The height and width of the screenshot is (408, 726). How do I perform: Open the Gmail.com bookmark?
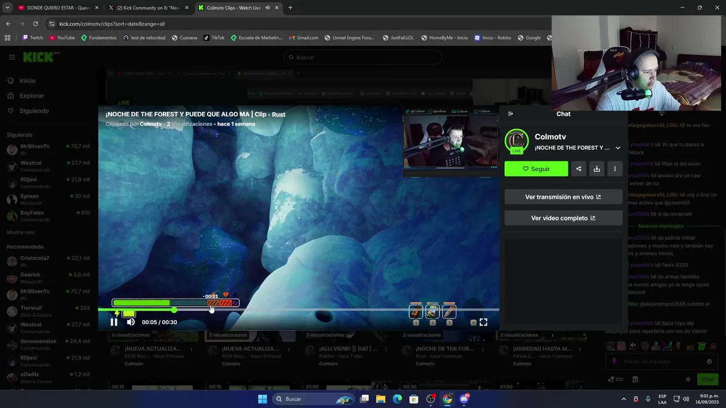(x=303, y=38)
